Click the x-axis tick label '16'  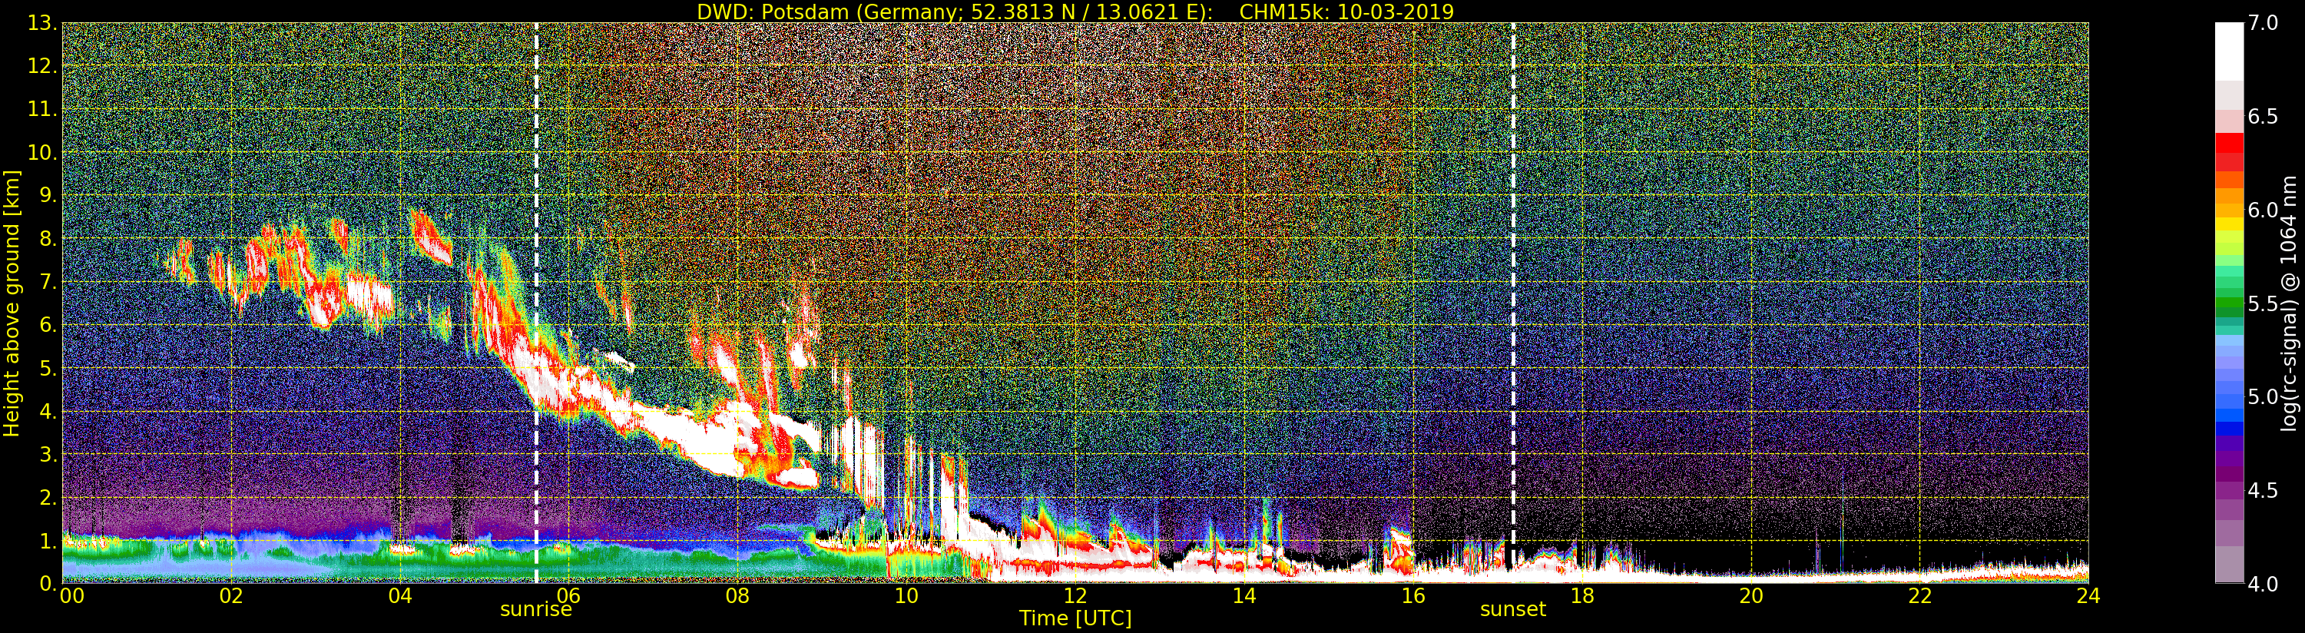tap(1413, 595)
